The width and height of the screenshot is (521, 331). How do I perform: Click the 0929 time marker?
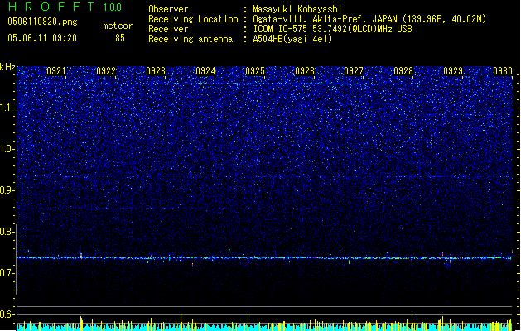tap(453, 70)
